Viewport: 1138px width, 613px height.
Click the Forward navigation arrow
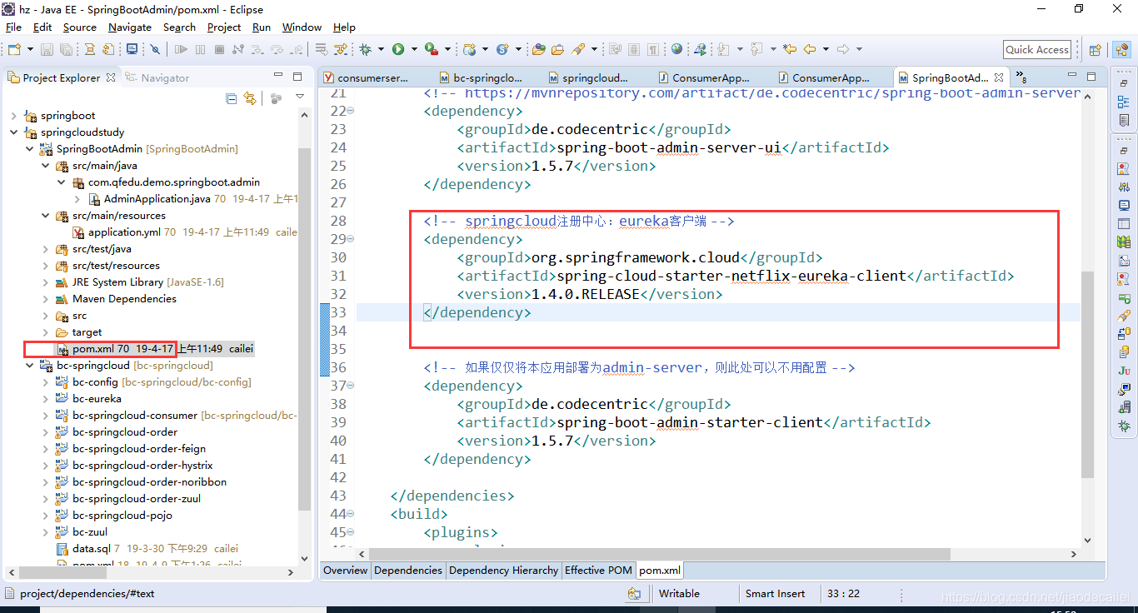(842, 49)
